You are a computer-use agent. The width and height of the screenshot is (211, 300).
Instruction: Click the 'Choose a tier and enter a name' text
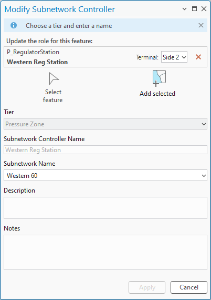coord(69,26)
